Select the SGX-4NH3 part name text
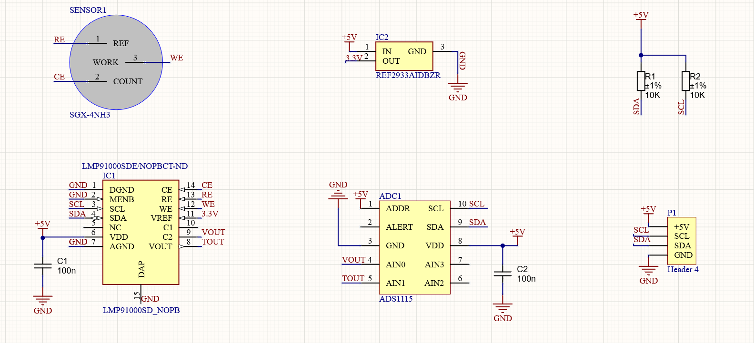 (x=90, y=115)
